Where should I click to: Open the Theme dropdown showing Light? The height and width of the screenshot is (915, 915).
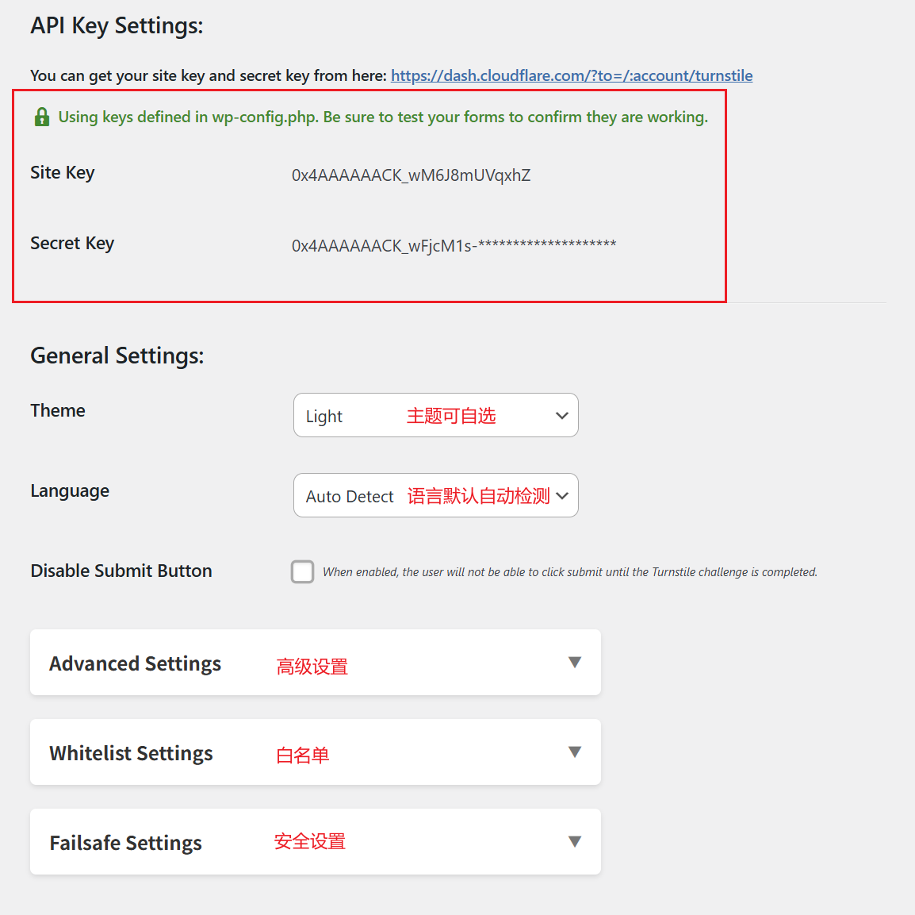tap(435, 415)
